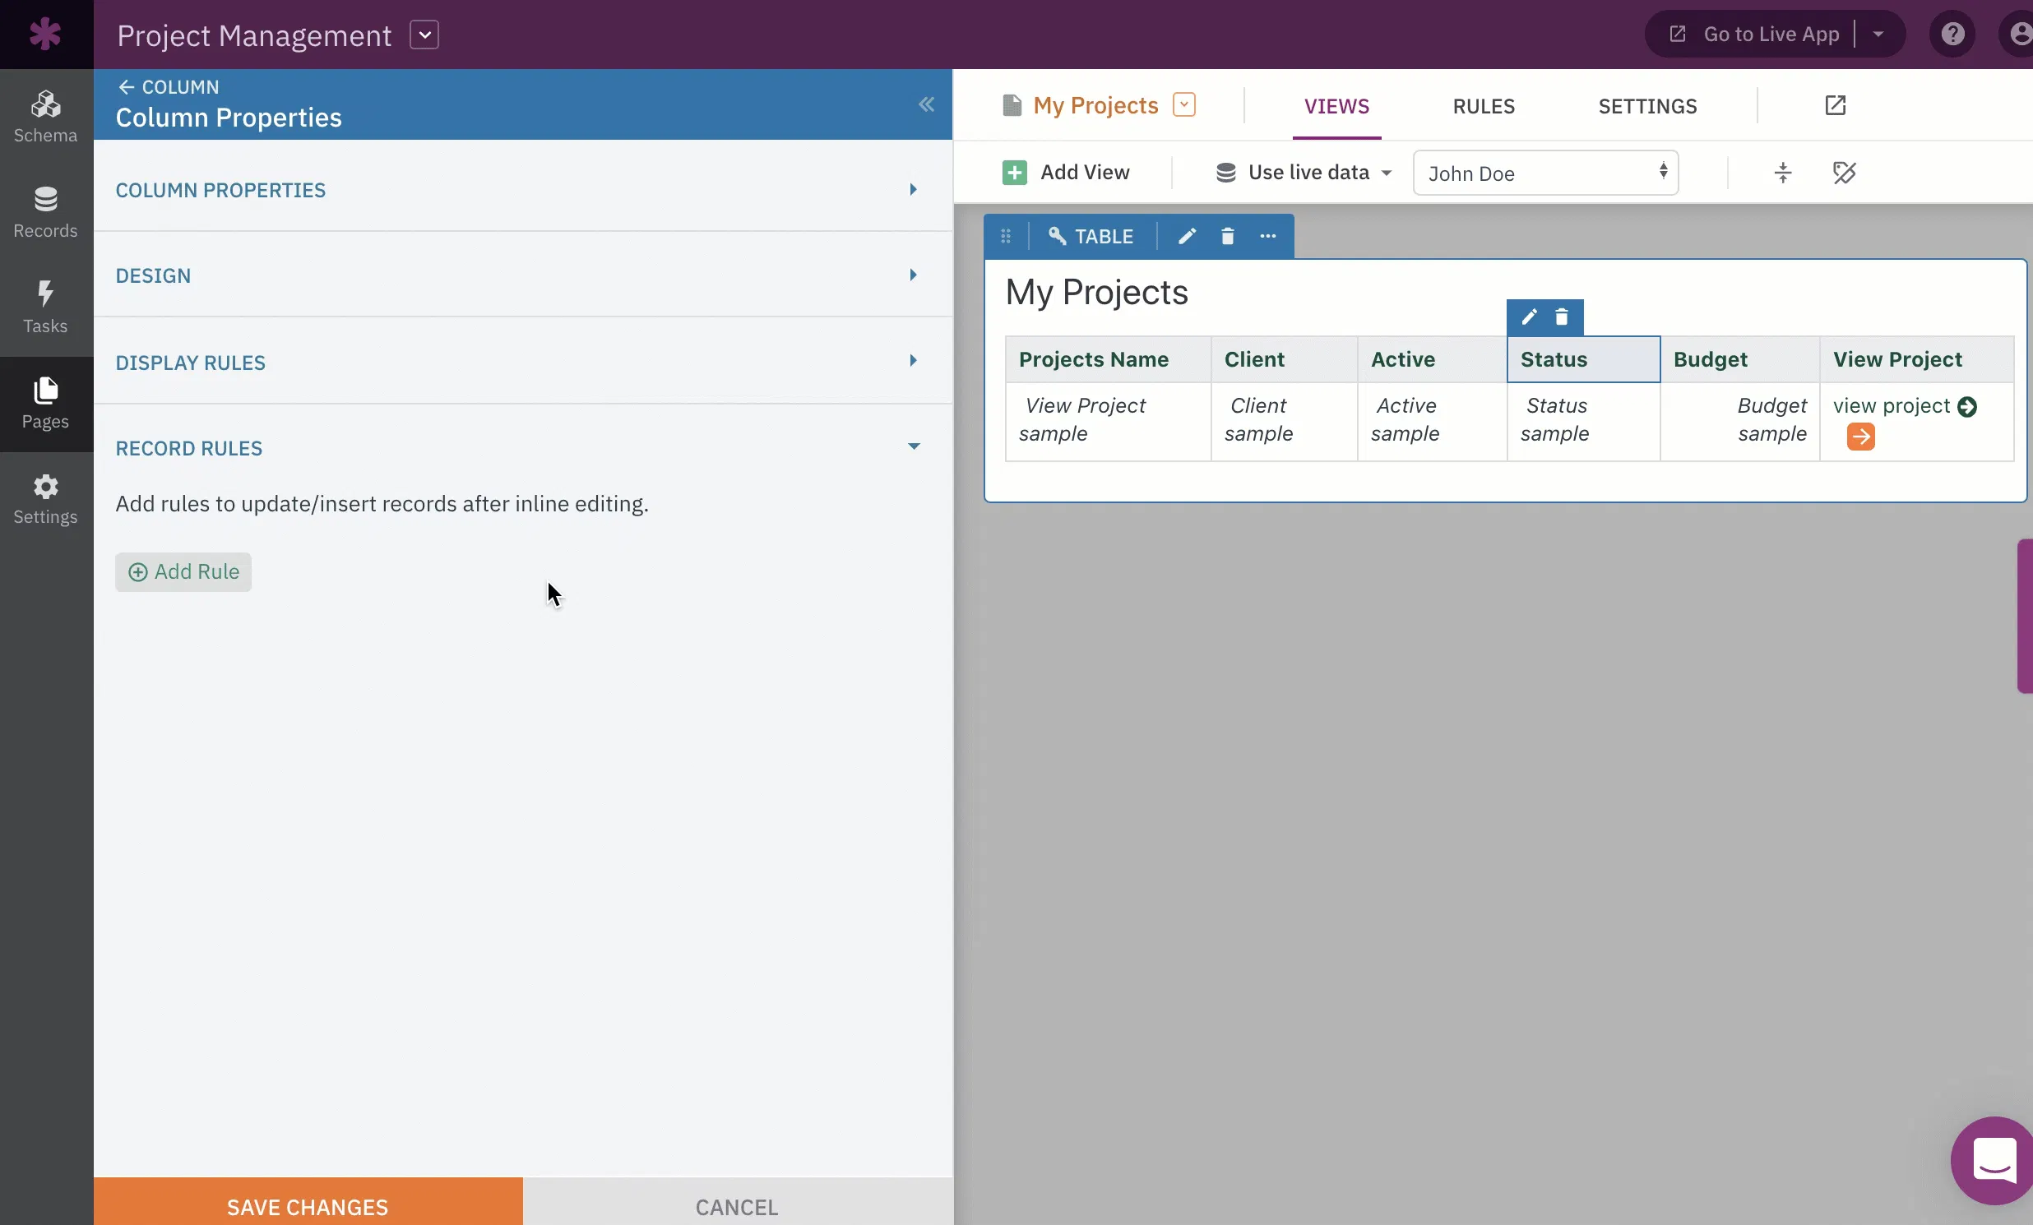Screen dimensions: 2033x1225
Task: Edit the Status column with pencil icon
Action: (x=1529, y=317)
